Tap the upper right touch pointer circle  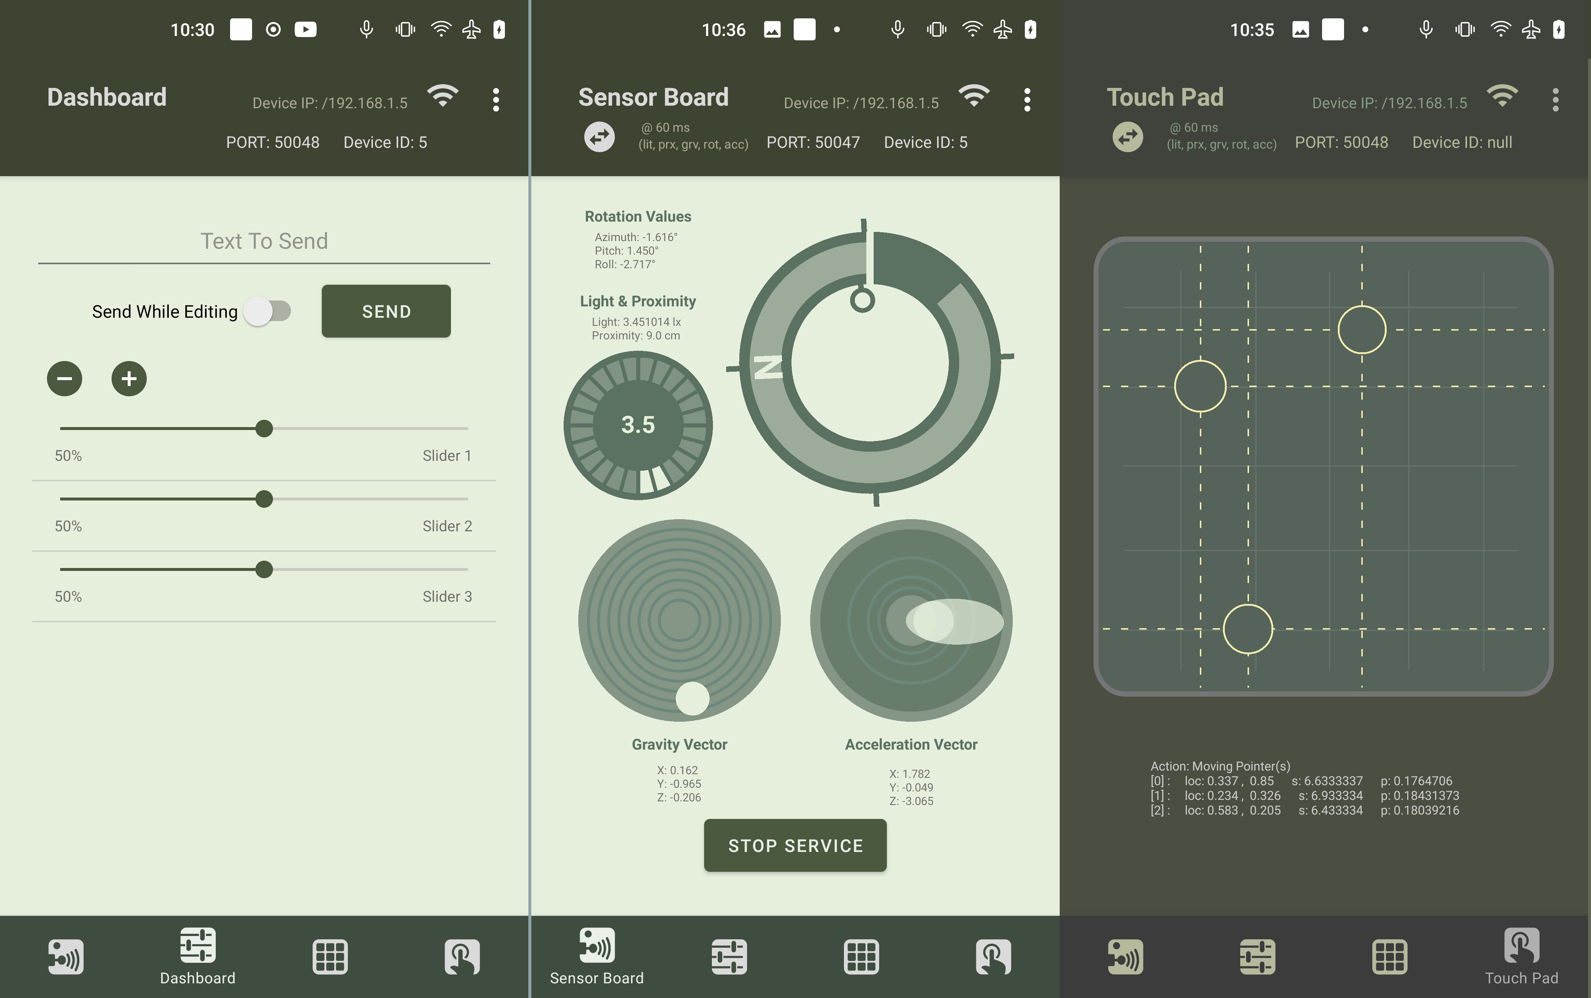[x=1362, y=329]
